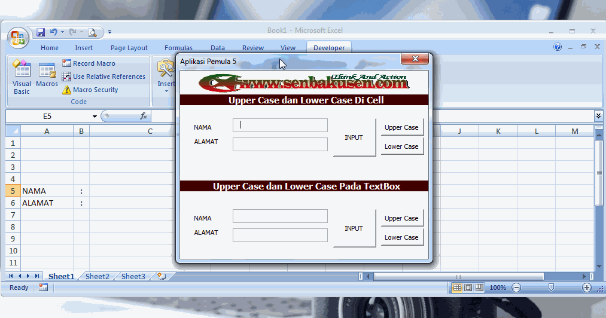Click the Redo icon

pyautogui.click(x=72, y=32)
